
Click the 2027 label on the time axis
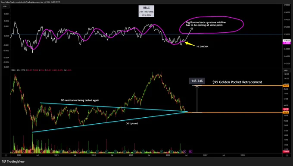tap(205, 155)
